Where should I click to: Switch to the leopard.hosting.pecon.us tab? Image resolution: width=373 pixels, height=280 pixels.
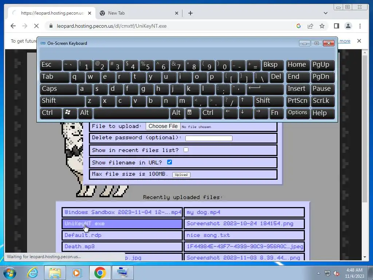pos(52,13)
